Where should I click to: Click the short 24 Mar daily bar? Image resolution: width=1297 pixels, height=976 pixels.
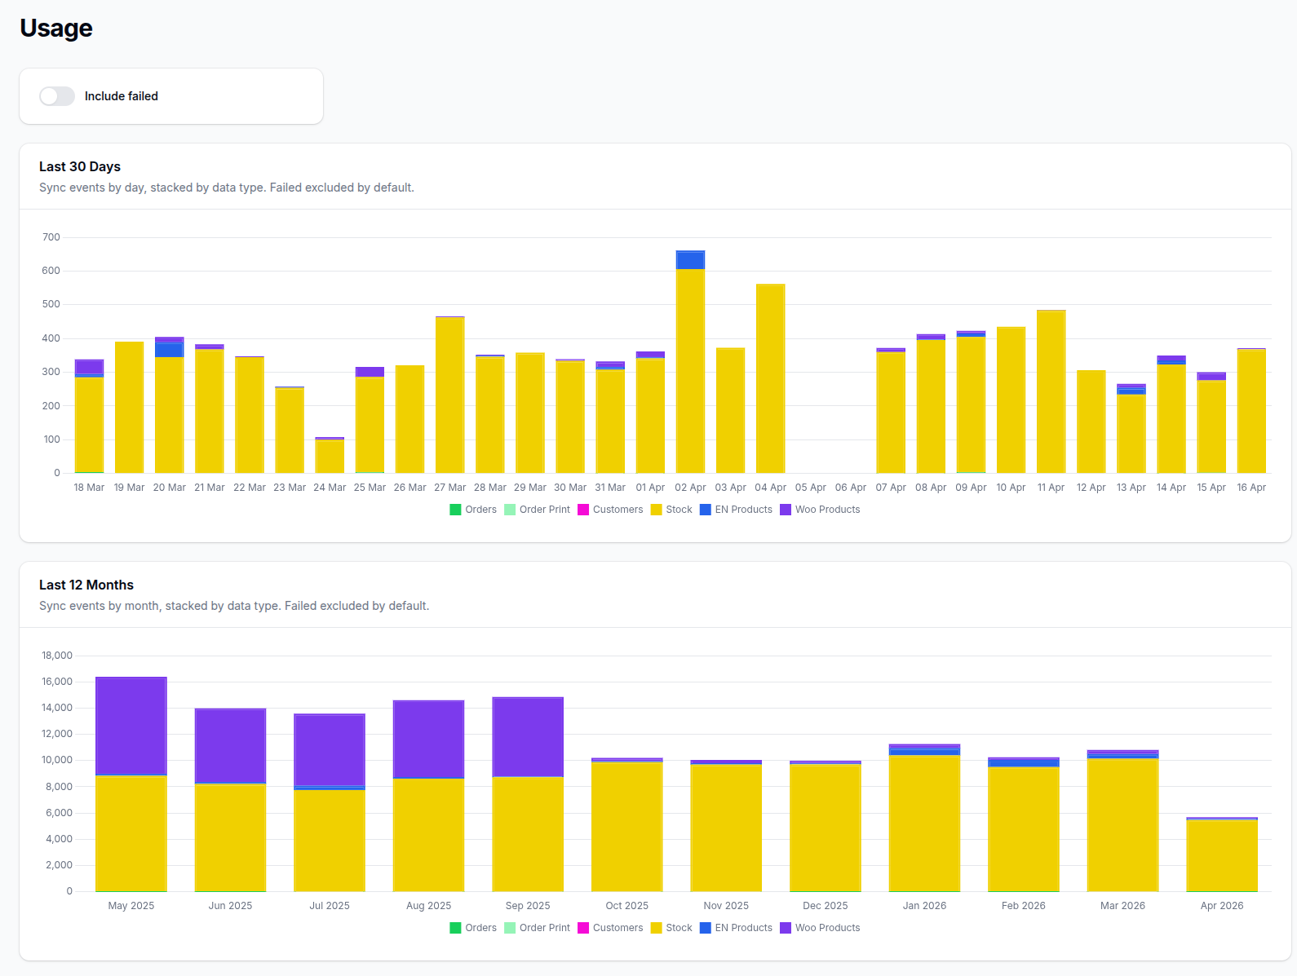(330, 457)
